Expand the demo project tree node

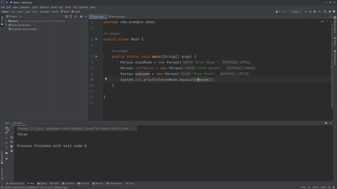tap(6, 21)
